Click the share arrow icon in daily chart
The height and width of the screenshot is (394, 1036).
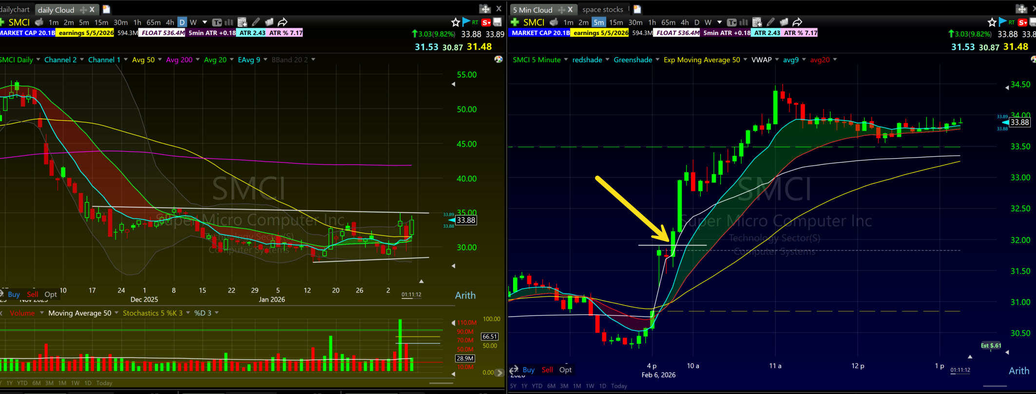pos(283,22)
